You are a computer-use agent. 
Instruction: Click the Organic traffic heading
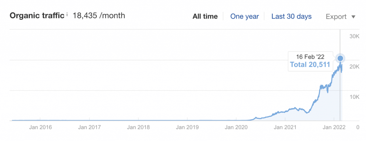pos(37,16)
